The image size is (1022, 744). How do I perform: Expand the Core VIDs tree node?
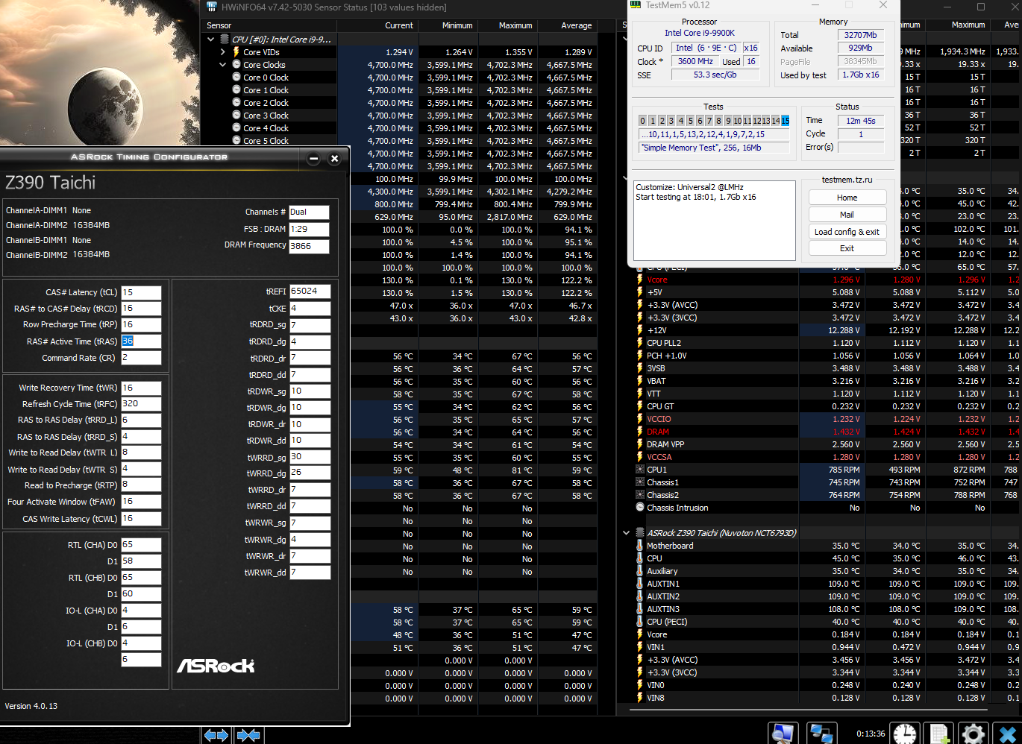(x=222, y=52)
